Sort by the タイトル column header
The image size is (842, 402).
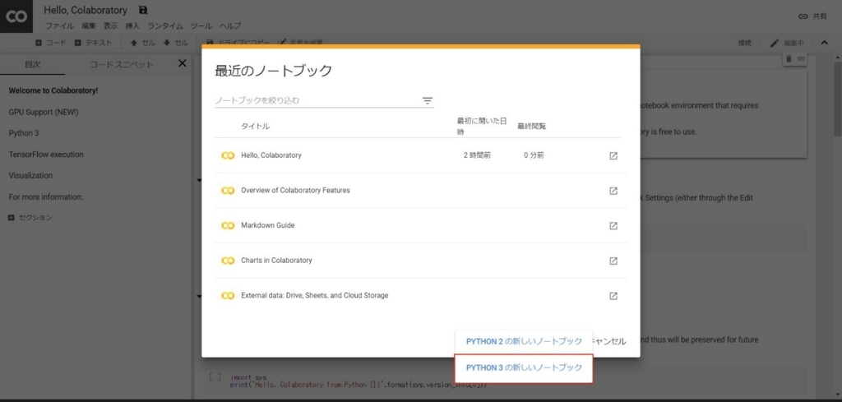coord(255,127)
